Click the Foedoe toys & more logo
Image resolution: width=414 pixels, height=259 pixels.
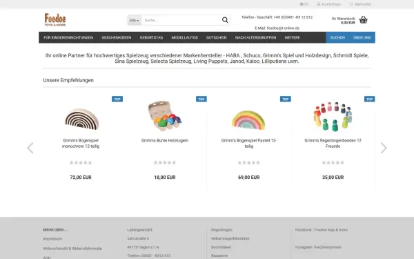pos(55,20)
